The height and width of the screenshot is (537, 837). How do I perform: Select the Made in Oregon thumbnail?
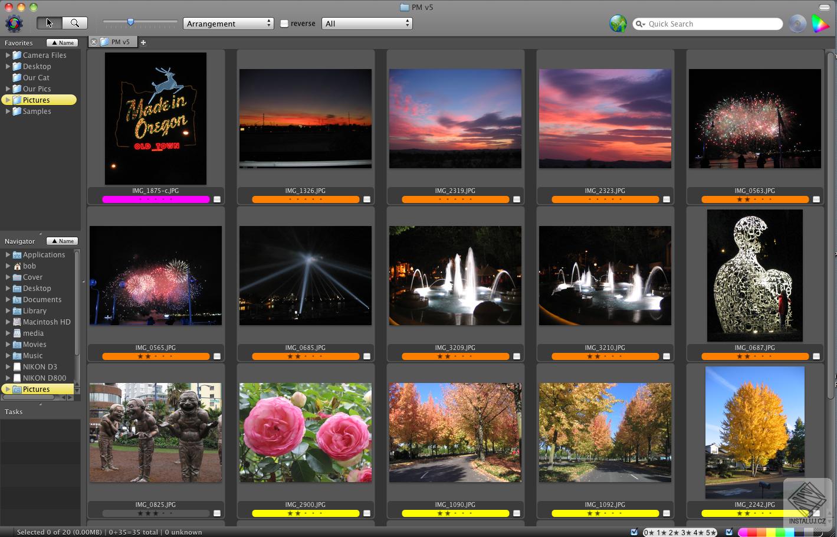tap(156, 119)
